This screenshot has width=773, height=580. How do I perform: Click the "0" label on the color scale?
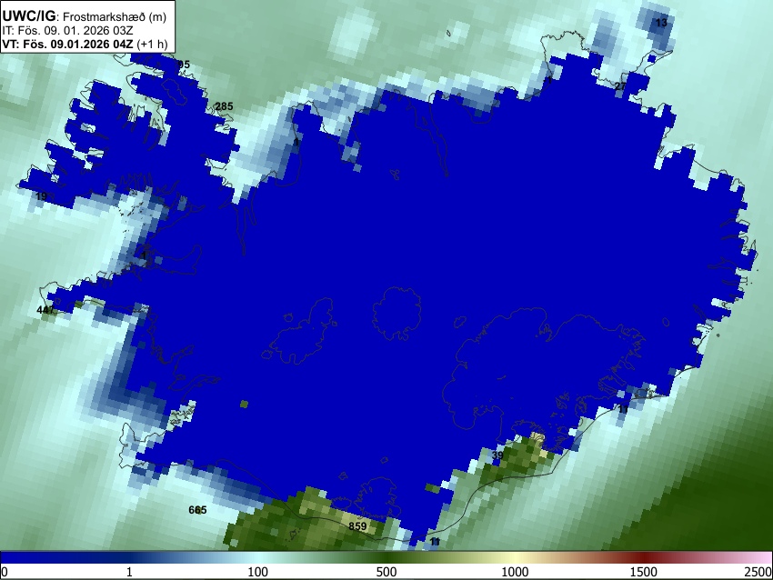(5, 572)
